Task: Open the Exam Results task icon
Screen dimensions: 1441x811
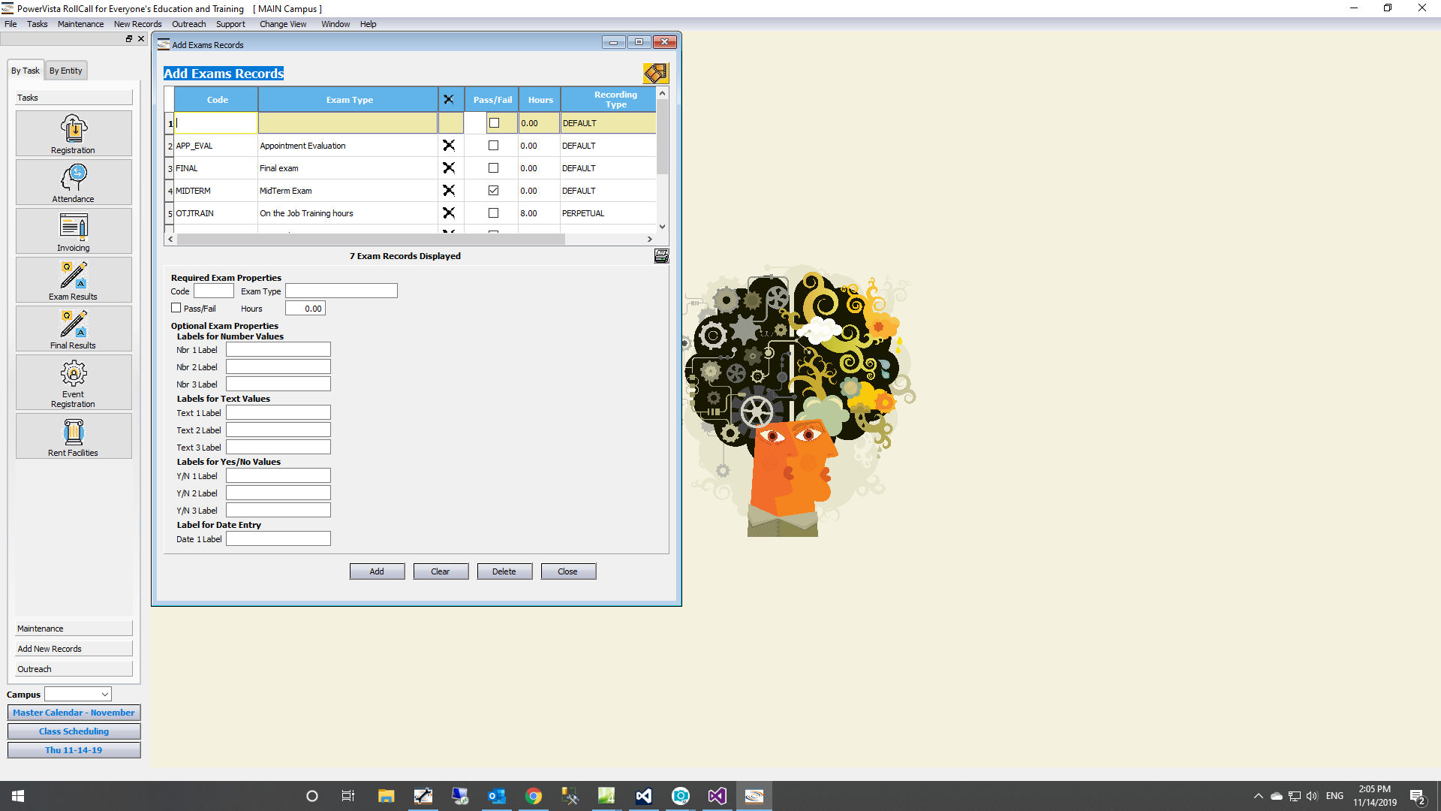Action: pyautogui.click(x=74, y=280)
